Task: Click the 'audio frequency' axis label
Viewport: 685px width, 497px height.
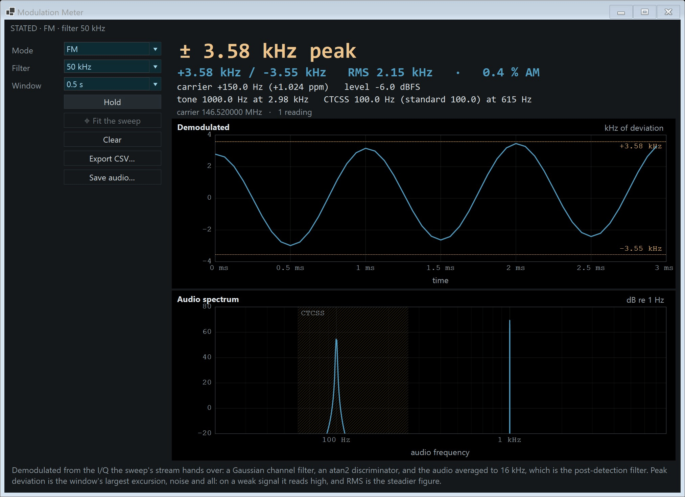Action: click(440, 452)
